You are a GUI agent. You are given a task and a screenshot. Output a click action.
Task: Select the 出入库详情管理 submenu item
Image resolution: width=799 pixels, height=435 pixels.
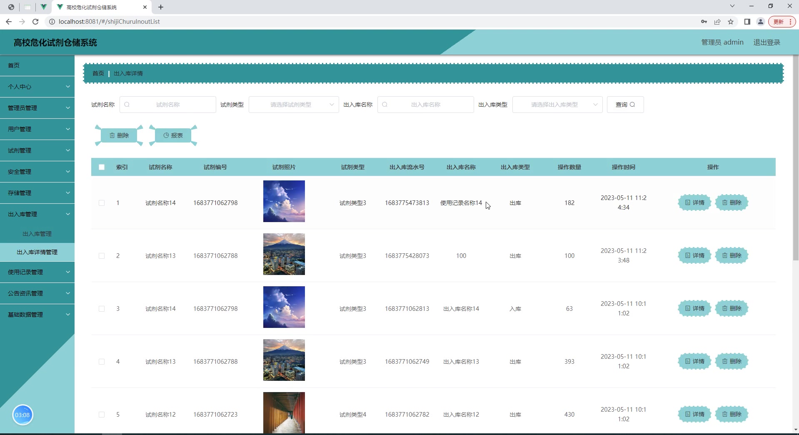pyautogui.click(x=37, y=252)
